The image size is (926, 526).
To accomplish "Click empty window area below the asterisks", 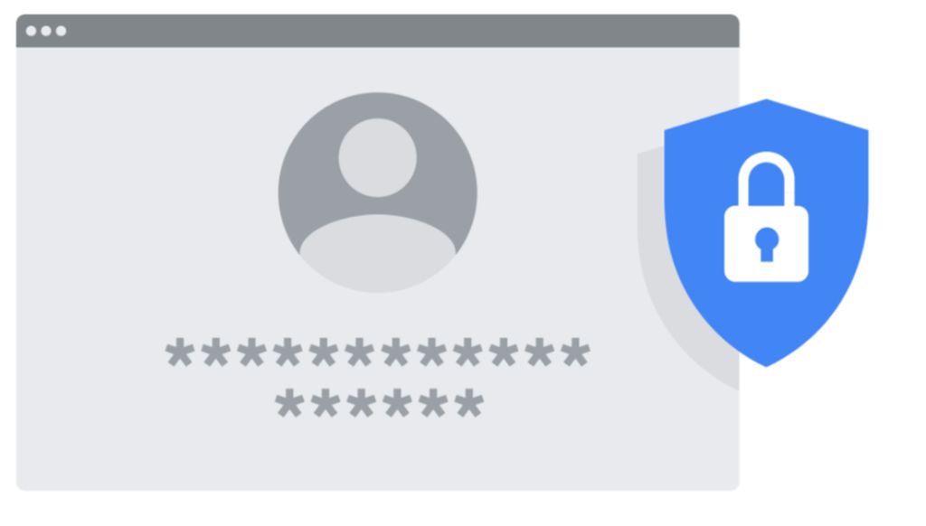I will [x=378, y=455].
